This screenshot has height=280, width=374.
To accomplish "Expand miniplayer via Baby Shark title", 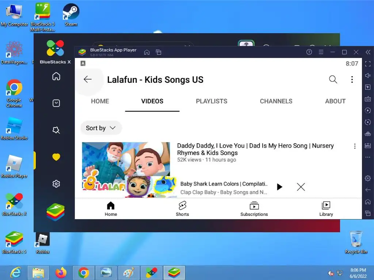I will (x=224, y=184).
